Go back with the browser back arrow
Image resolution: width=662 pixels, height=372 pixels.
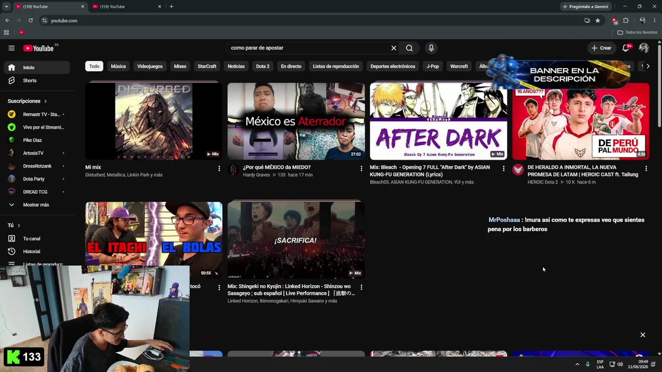7,21
